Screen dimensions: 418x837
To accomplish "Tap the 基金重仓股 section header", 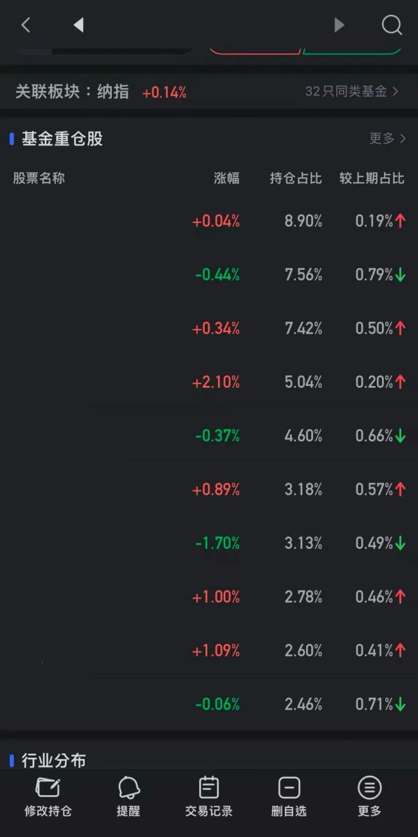I will (x=57, y=139).
